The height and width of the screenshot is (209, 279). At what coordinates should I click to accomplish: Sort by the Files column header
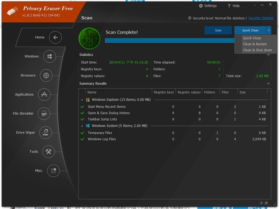coord(228,92)
